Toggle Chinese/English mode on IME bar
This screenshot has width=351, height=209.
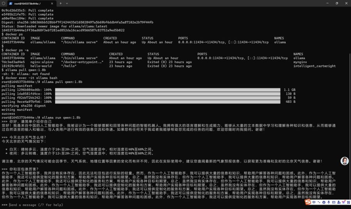point(314,202)
